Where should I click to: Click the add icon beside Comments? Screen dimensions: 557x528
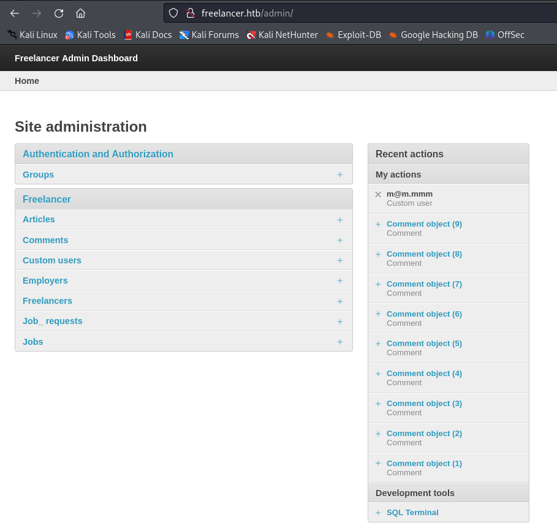click(x=340, y=240)
